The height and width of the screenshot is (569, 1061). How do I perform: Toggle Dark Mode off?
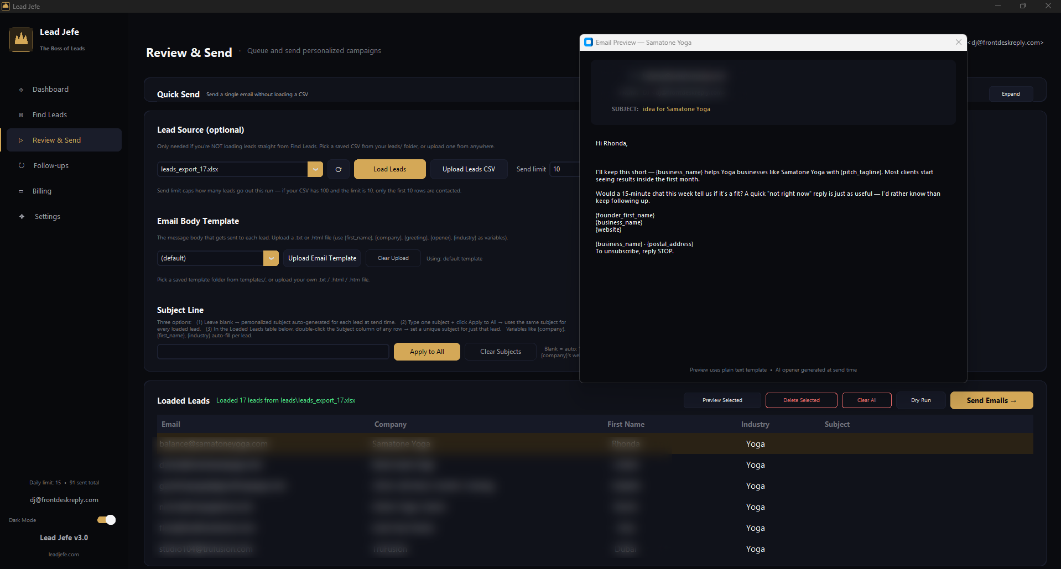coord(106,520)
